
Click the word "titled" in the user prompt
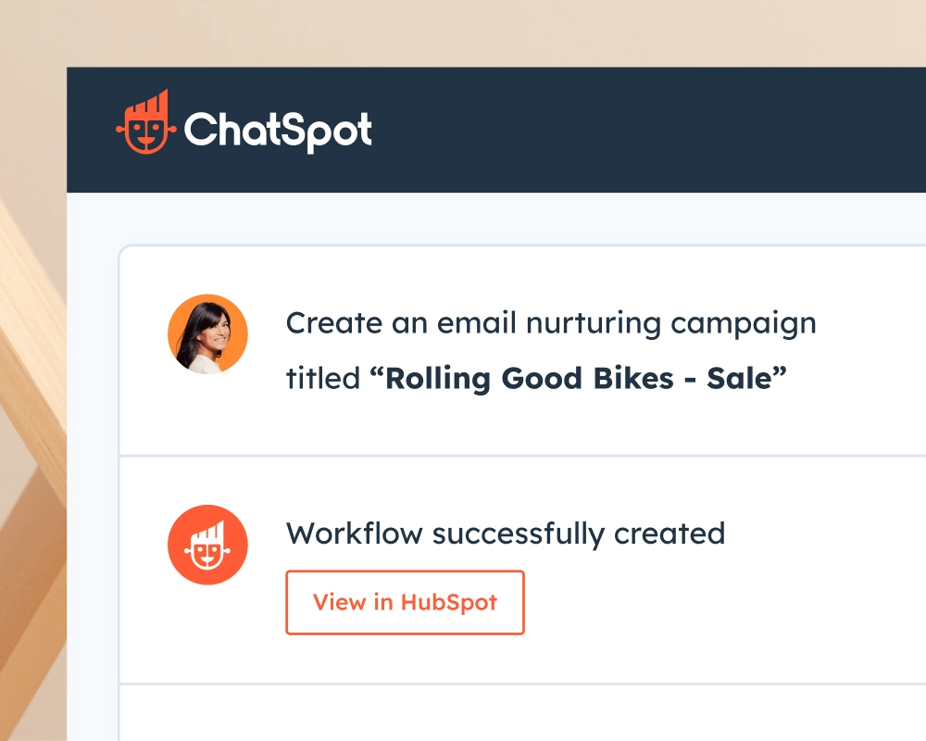point(321,378)
